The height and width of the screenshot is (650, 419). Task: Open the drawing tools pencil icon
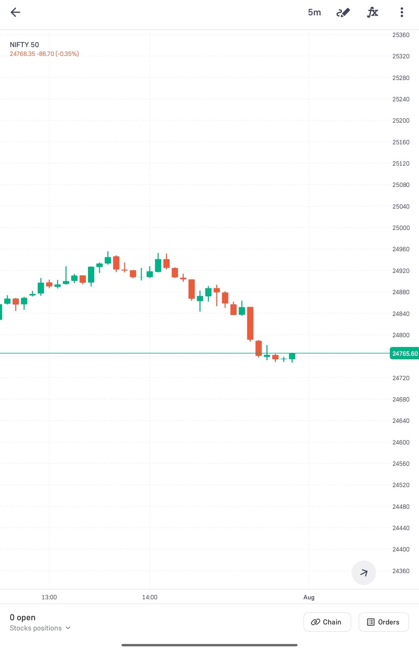coord(343,13)
